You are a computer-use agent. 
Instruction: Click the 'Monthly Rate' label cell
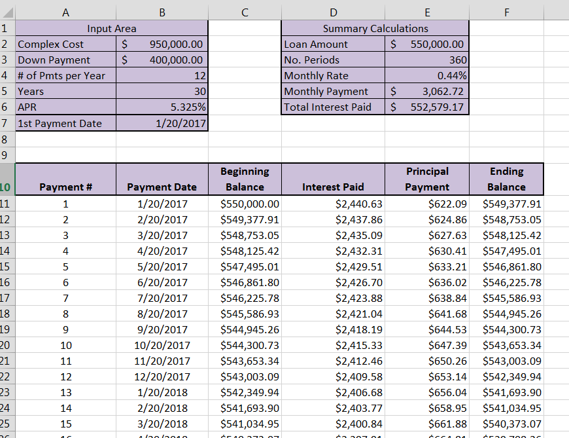point(333,75)
